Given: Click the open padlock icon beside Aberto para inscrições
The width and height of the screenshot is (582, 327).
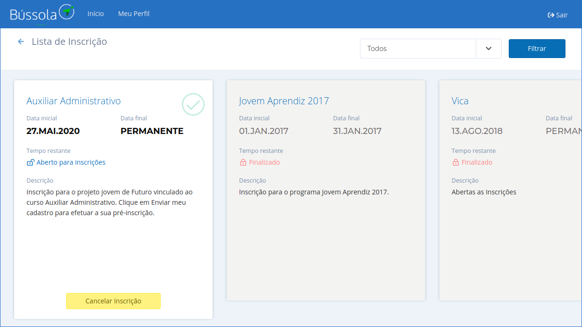Looking at the screenshot, I should [x=30, y=163].
